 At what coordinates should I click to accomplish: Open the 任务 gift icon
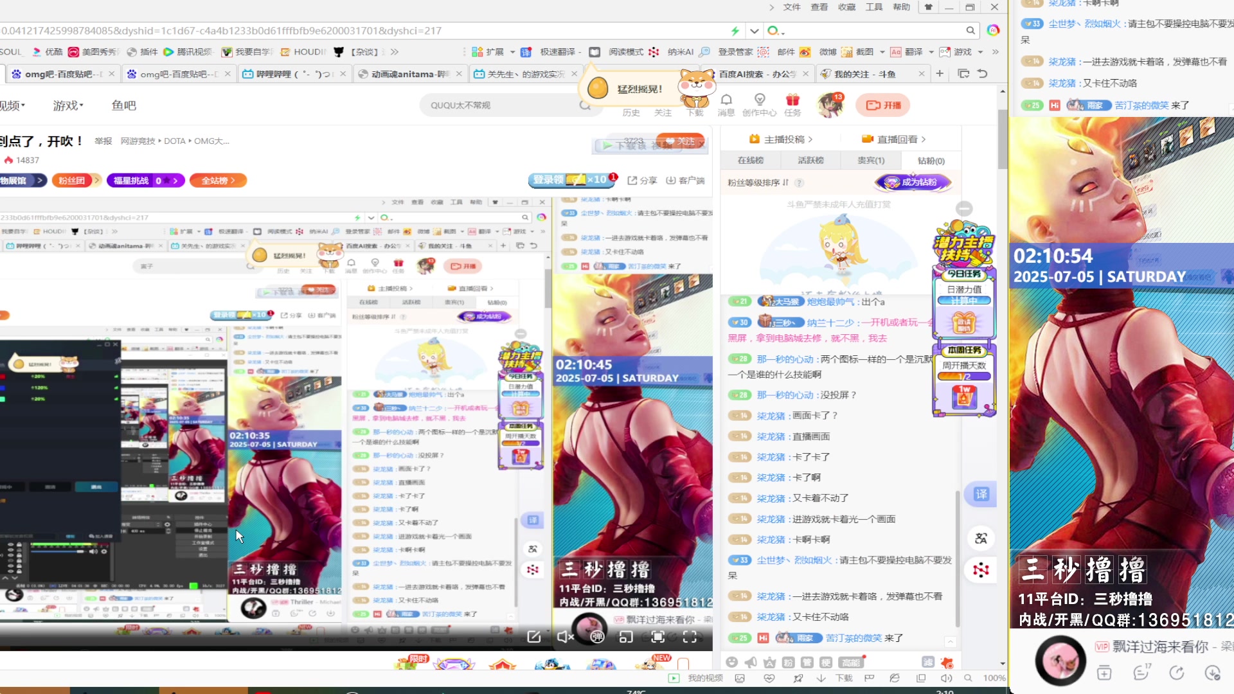pyautogui.click(x=792, y=100)
